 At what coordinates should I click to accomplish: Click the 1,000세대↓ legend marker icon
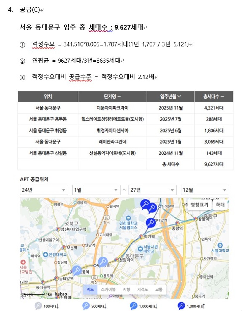(x=133, y=306)
